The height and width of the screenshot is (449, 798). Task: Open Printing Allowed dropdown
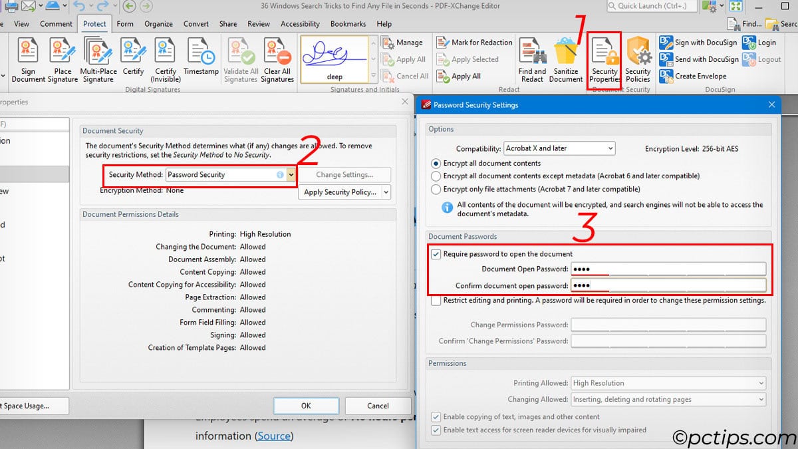668,383
